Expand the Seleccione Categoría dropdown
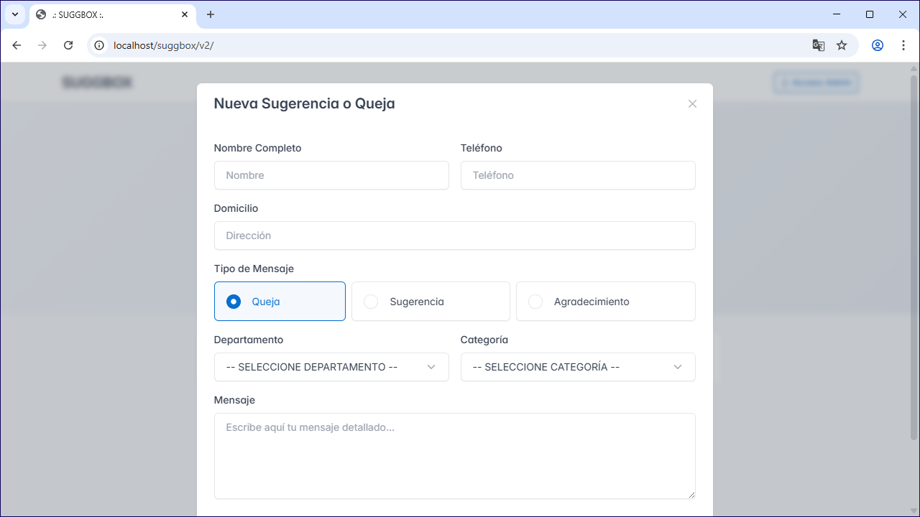This screenshot has width=920, height=517. (x=578, y=367)
